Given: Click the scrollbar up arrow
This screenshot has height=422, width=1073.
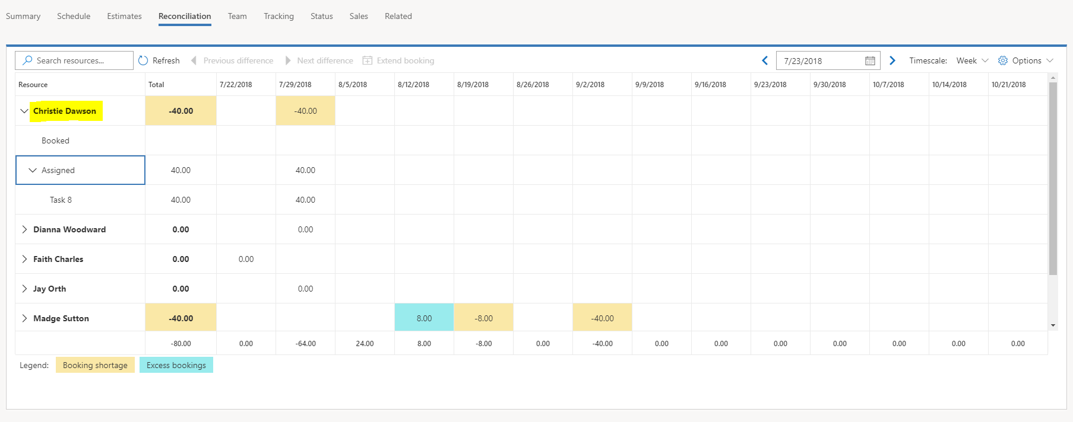Looking at the screenshot, I should point(1053,77).
